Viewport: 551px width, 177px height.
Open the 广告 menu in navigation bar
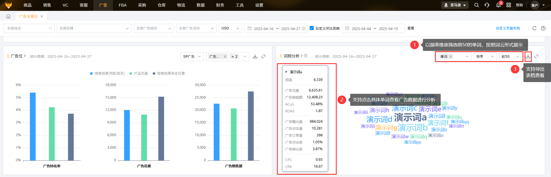(x=103, y=5)
